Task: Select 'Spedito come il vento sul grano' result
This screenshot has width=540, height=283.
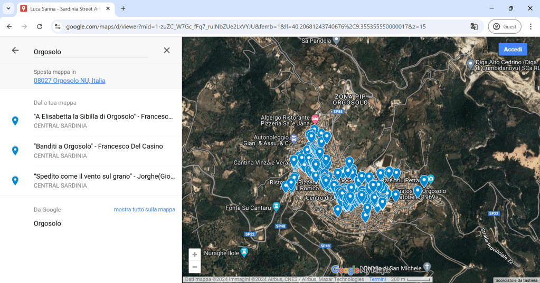Action: point(103,180)
